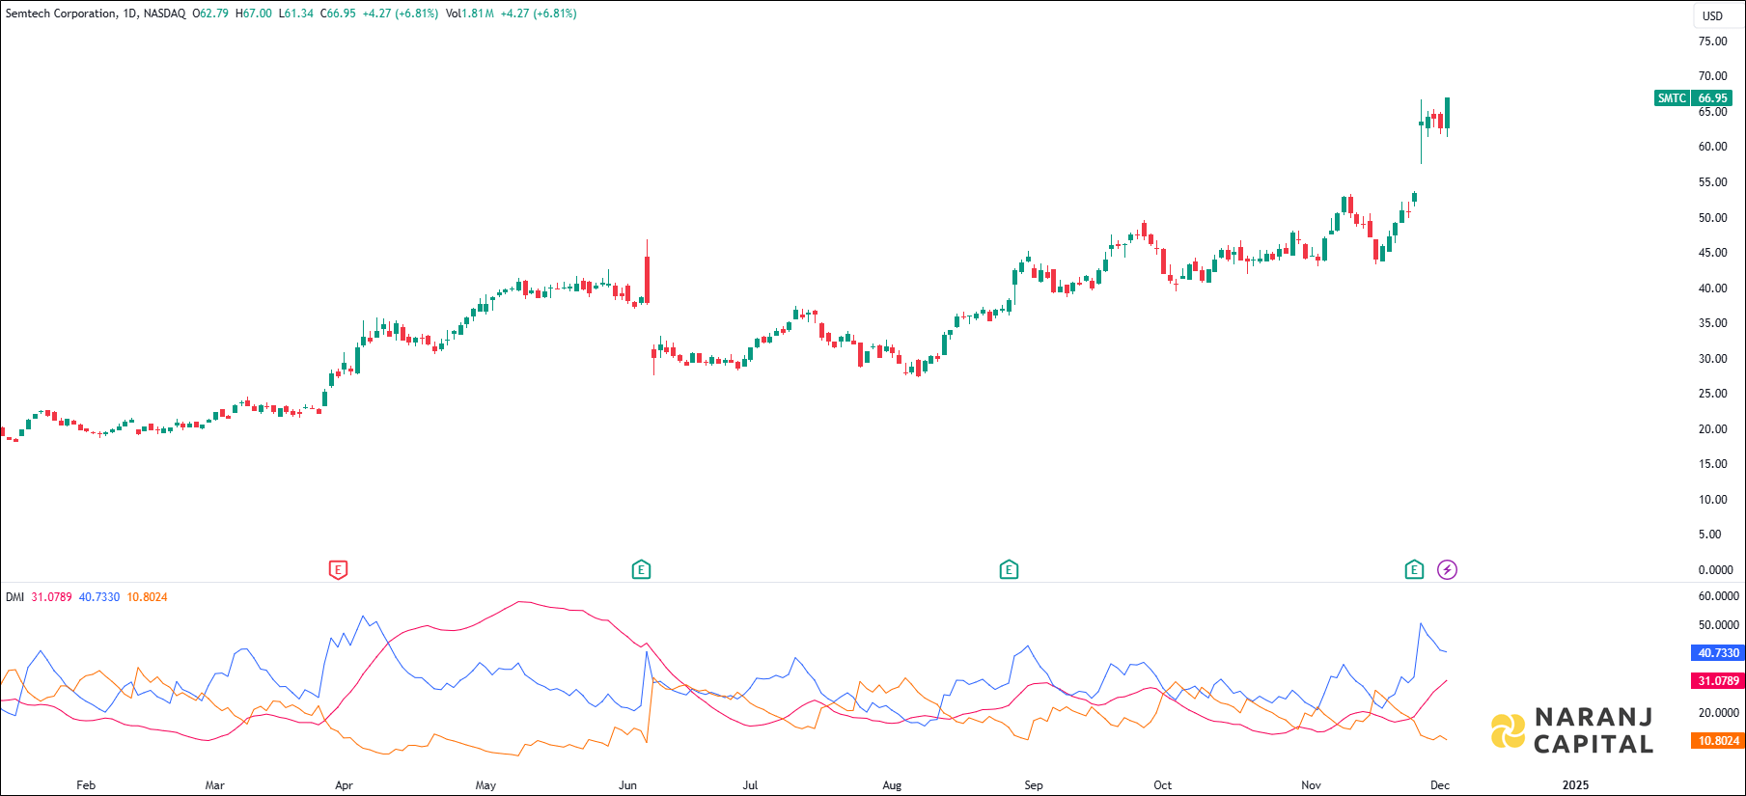
Task: Click the high value H67.00 in header
Action: (x=254, y=14)
